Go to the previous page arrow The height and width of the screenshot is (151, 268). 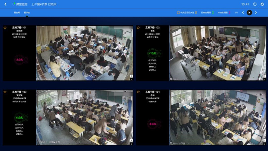tap(243, 12)
